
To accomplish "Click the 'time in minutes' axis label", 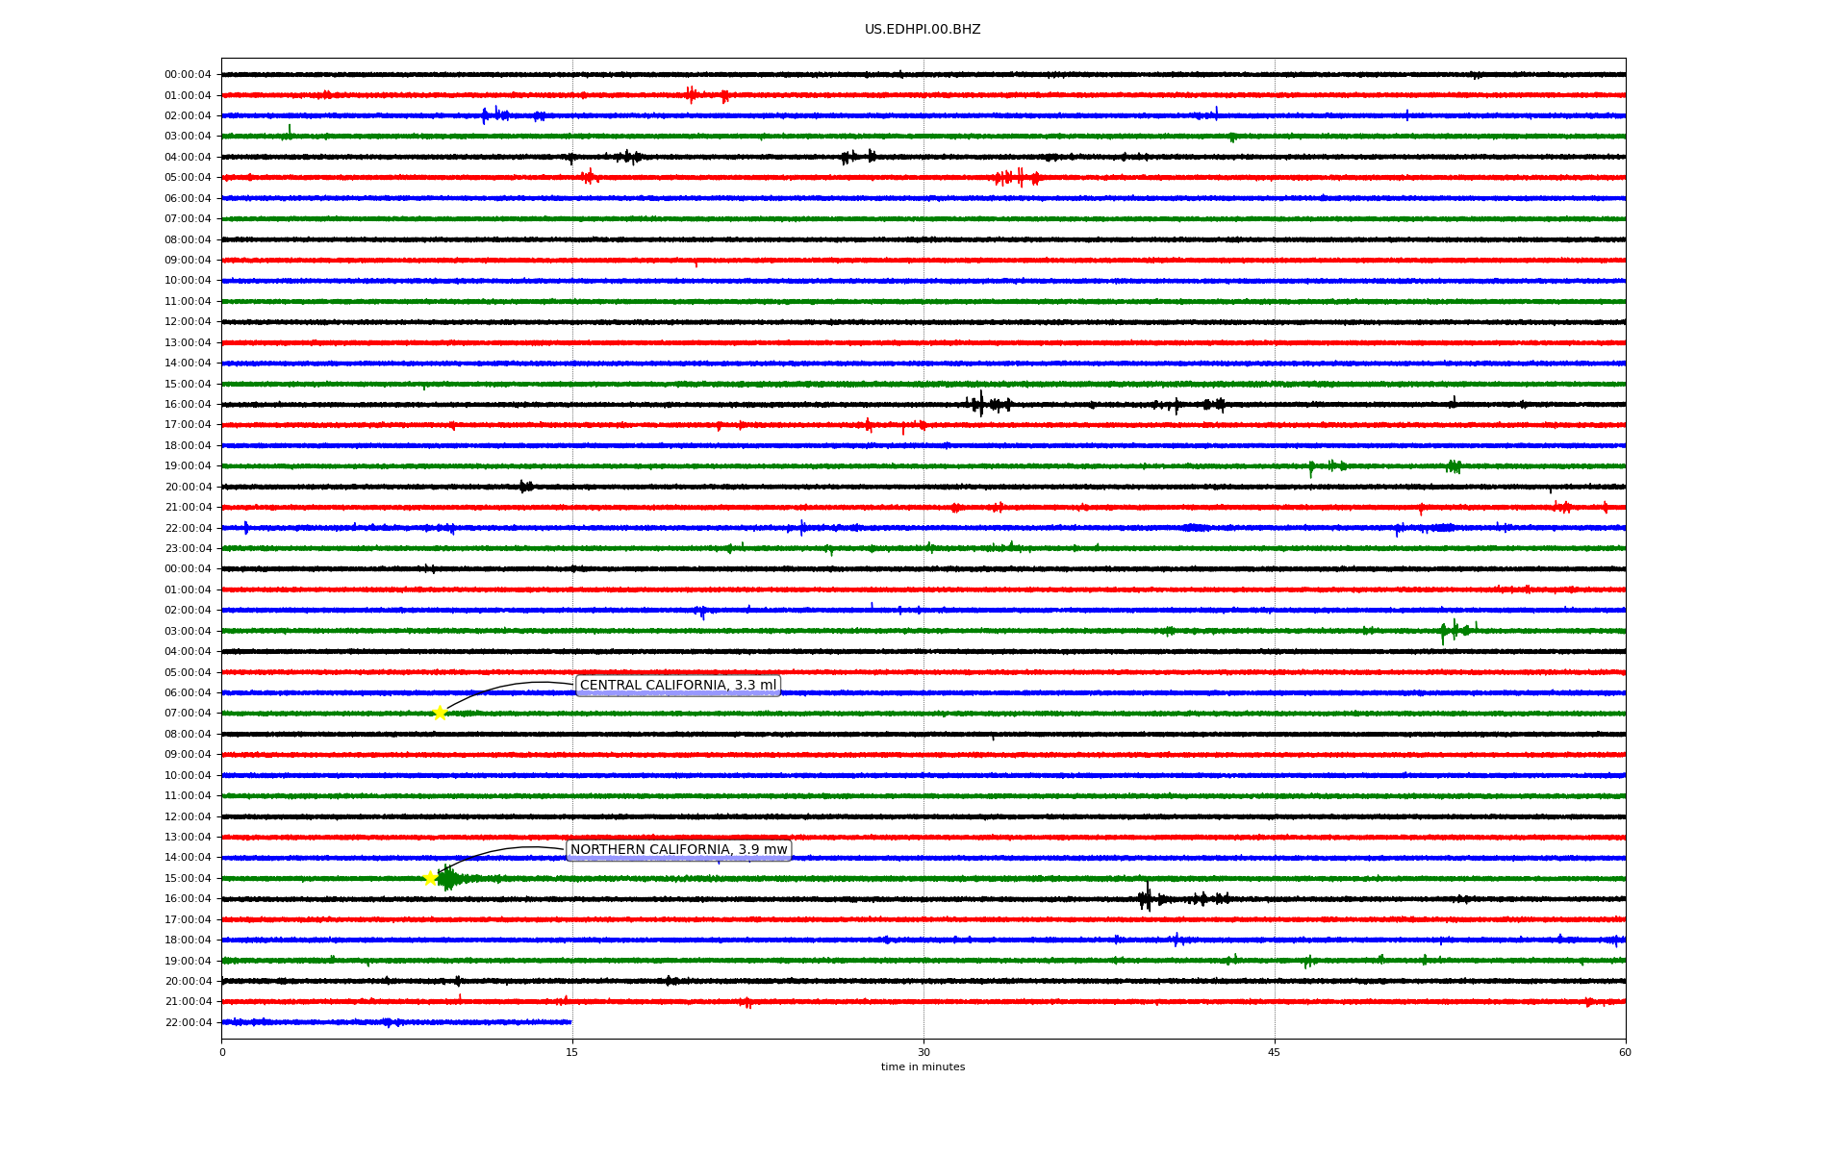I will click(922, 1067).
